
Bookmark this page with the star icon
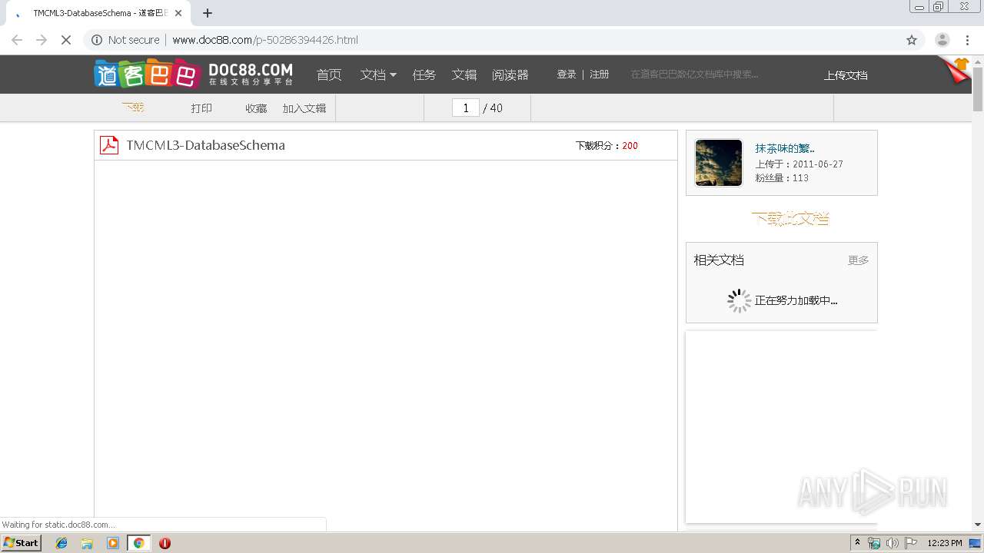click(912, 40)
